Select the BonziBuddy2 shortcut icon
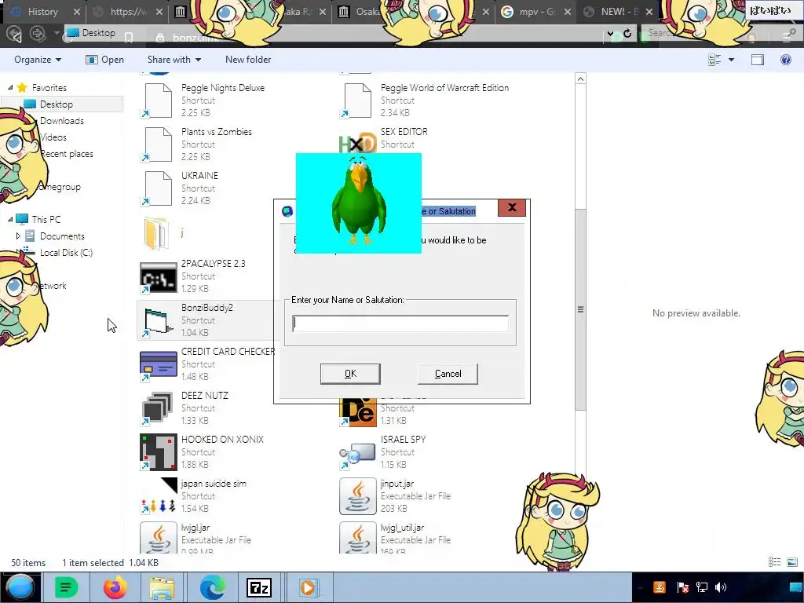Viewport: 804px width, 603px height. pos(158,321)
